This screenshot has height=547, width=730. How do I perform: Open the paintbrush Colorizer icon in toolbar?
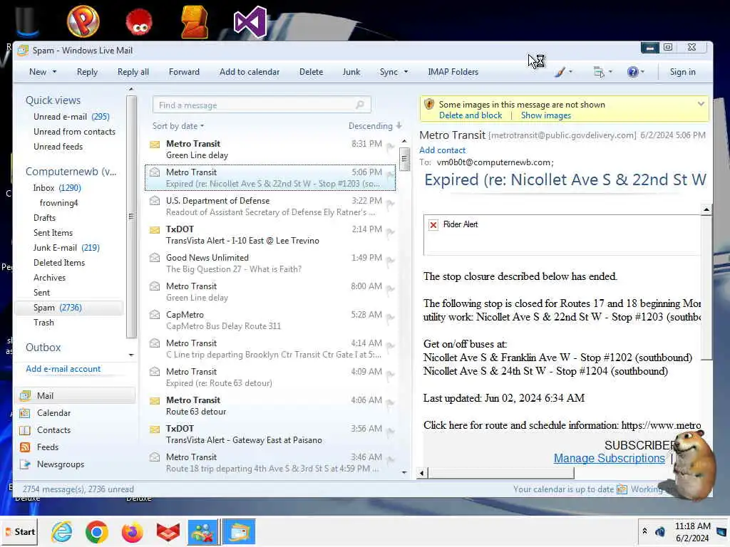point(560,72)
